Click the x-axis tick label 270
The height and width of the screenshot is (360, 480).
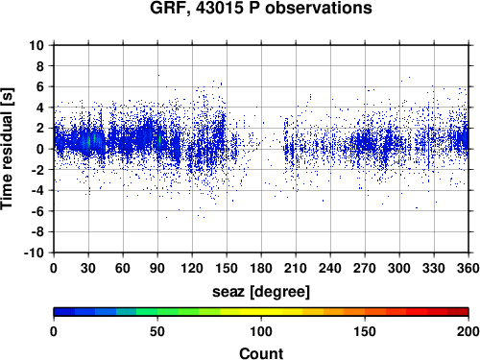click(x=365, y=268)
